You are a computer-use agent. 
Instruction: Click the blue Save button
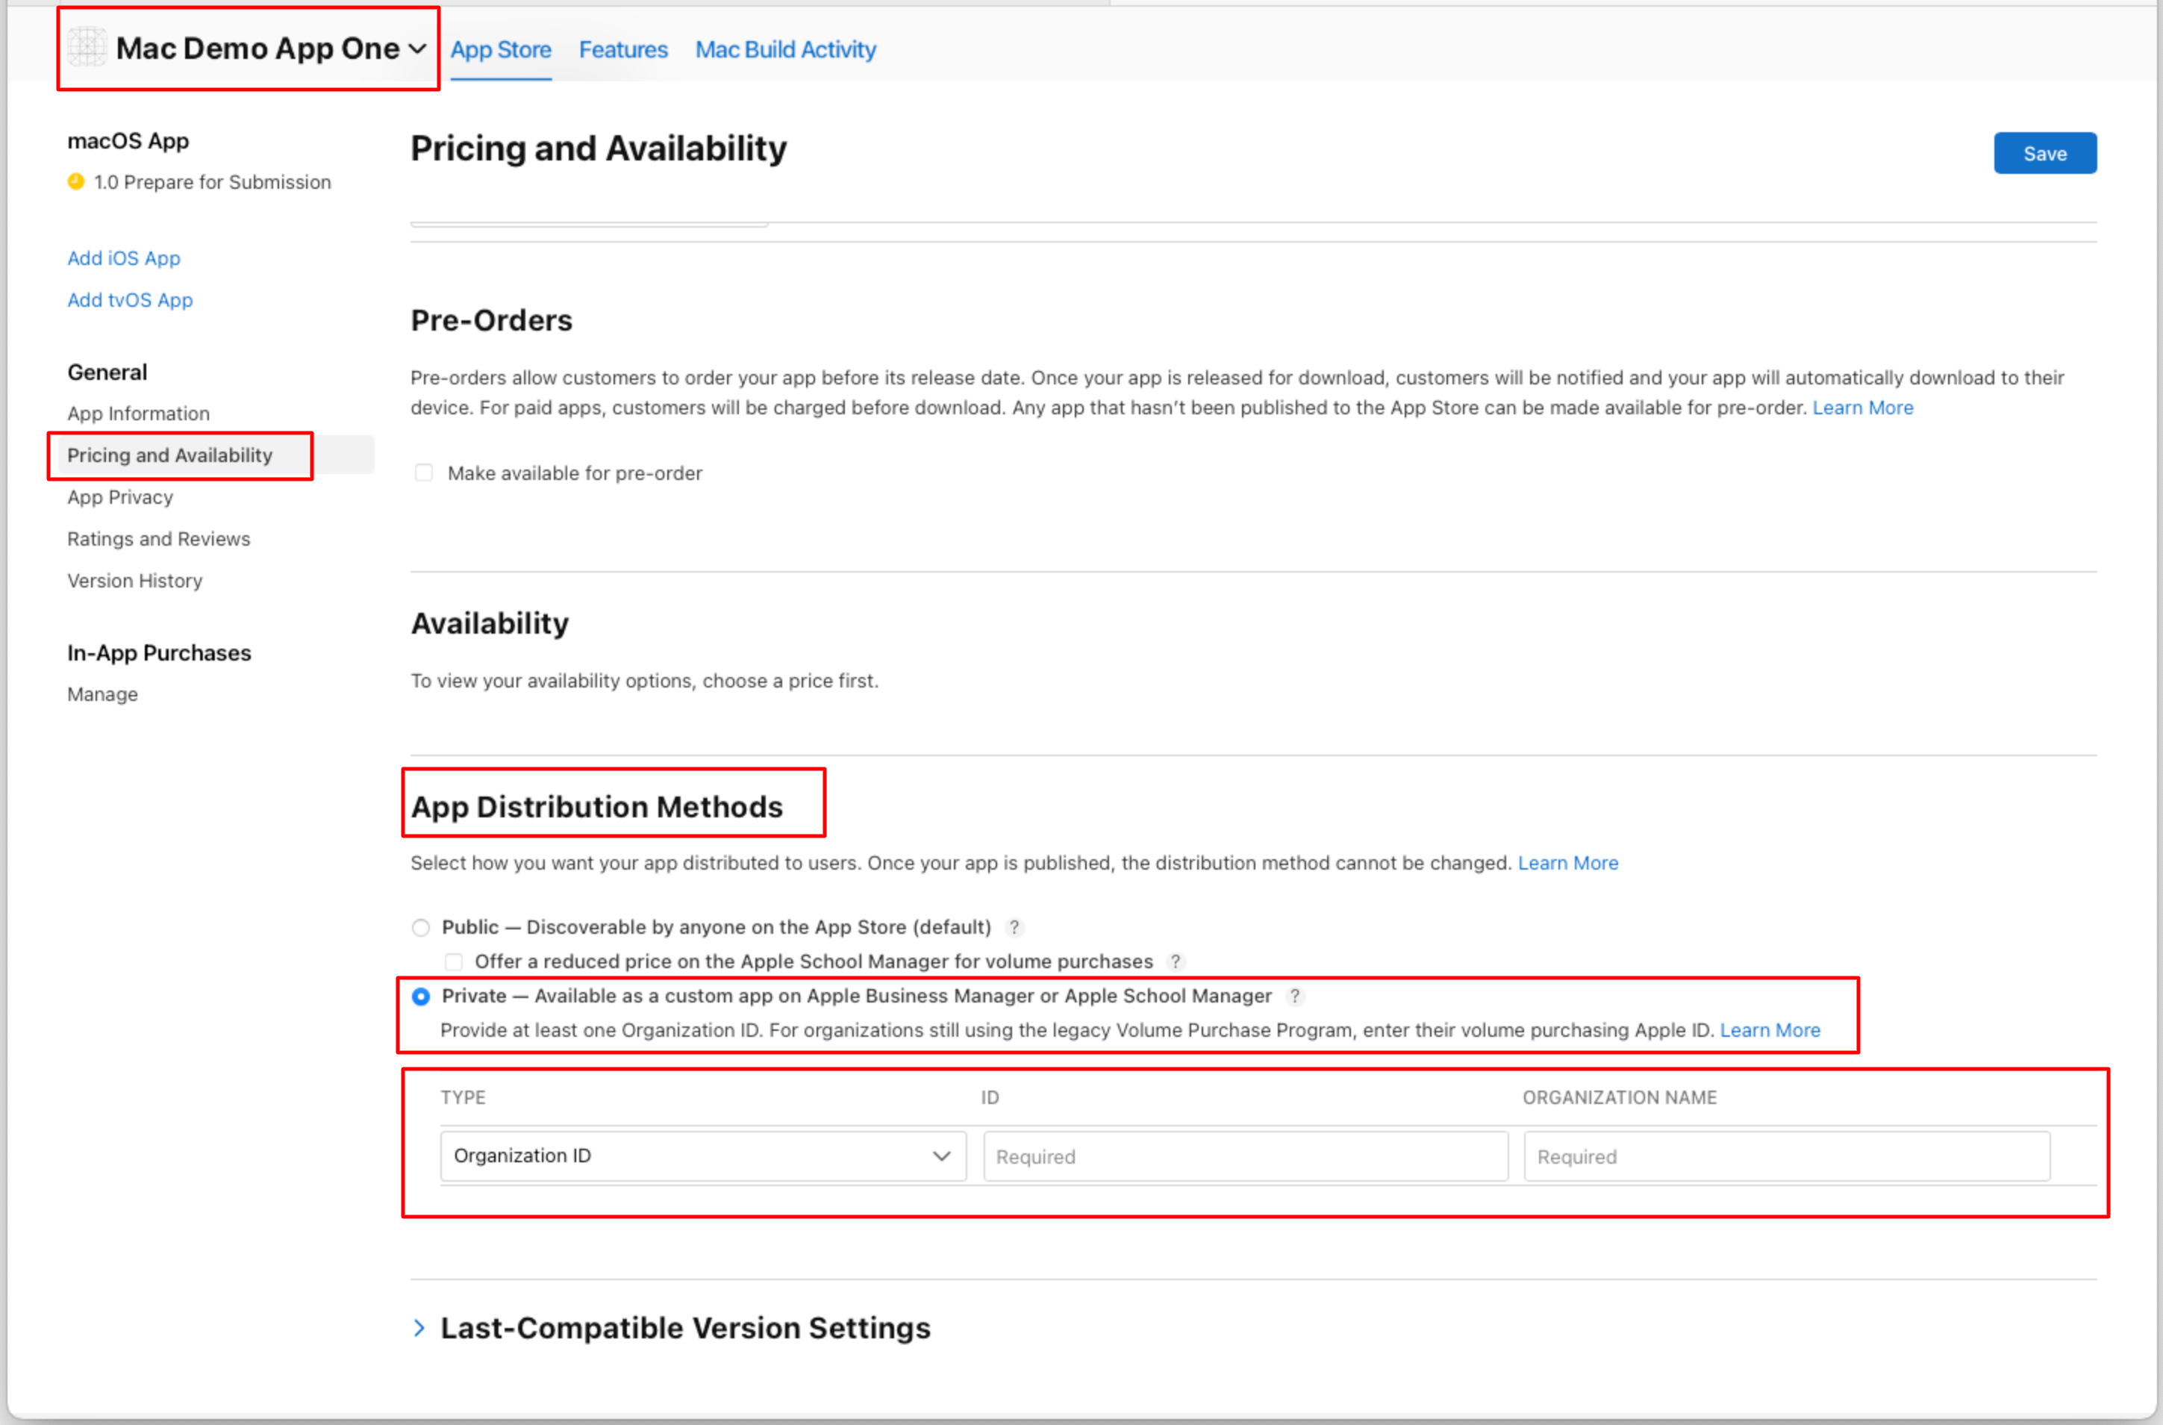tap(2045, 154)
